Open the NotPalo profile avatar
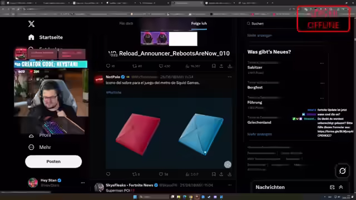The width and height of the screenshot is (356, 200). (x=99, y=80)
